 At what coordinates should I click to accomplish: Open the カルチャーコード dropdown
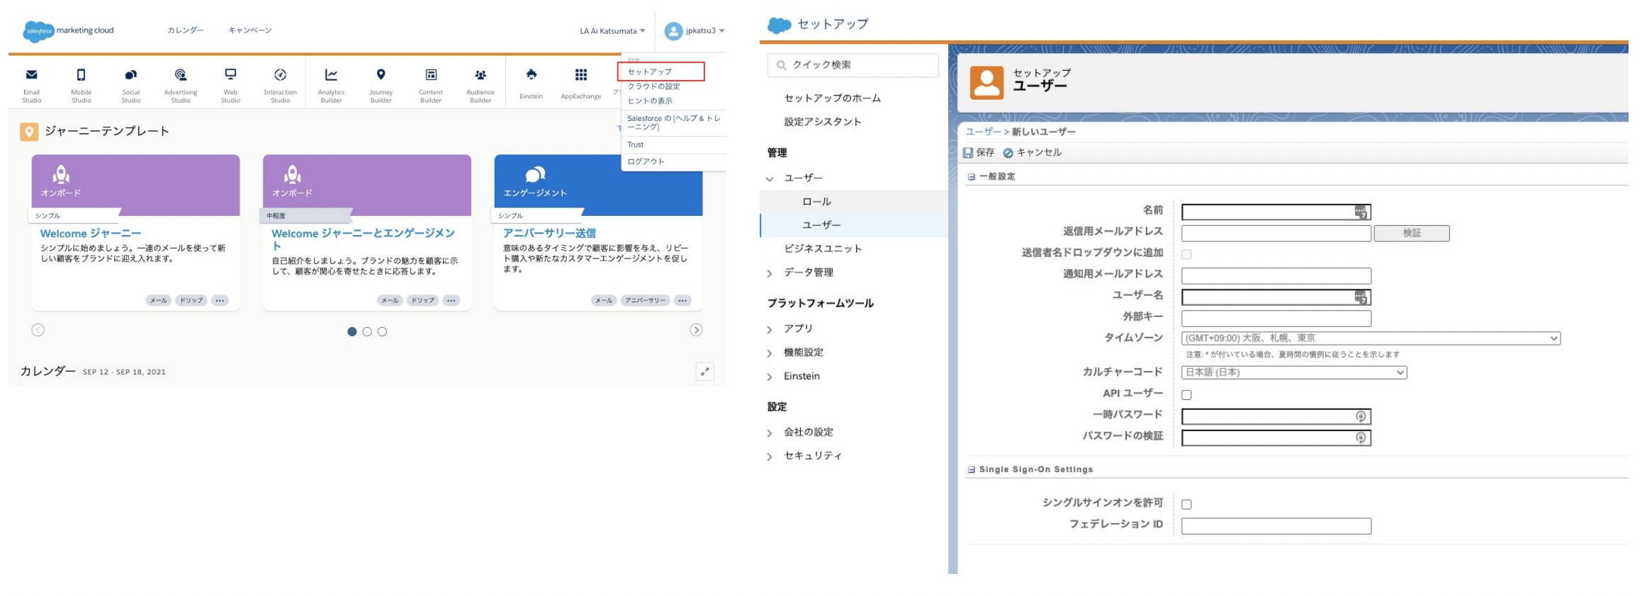click(1294, 372)
